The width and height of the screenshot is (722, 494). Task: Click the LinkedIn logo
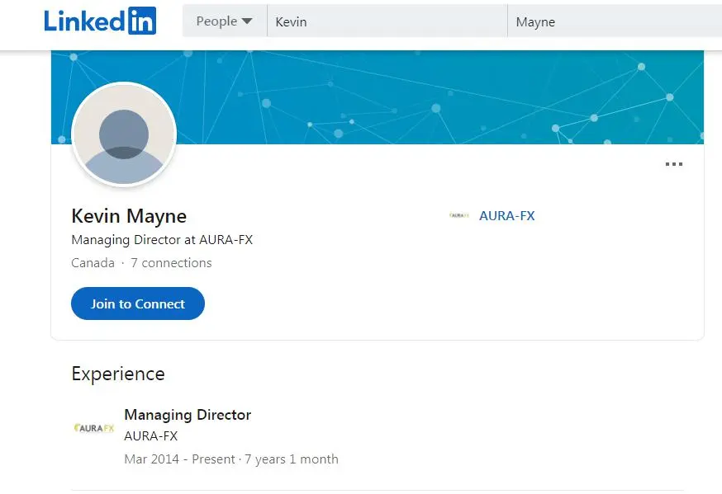click(100, 21)
